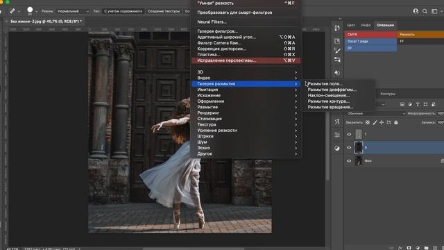Open the History panel icon in dock
This screenshot has height=250, width=444.
click(337, 28)
